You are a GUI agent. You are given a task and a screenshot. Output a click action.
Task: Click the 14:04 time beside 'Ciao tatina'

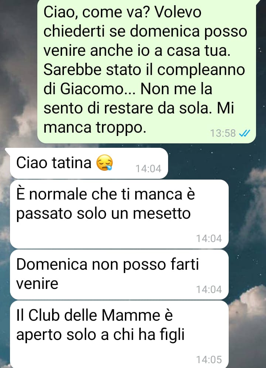tap(149, 168)
